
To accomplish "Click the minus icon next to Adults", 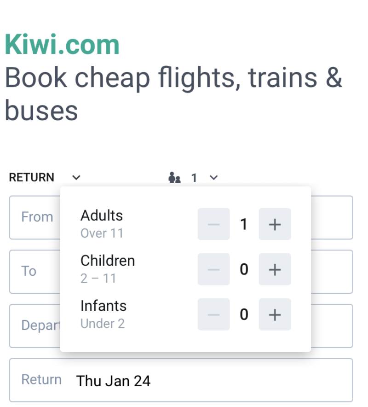I will (x=213, y=224).
